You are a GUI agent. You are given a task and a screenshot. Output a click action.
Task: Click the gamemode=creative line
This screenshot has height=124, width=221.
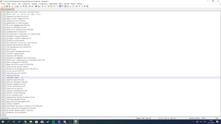[x=17, y=32]
